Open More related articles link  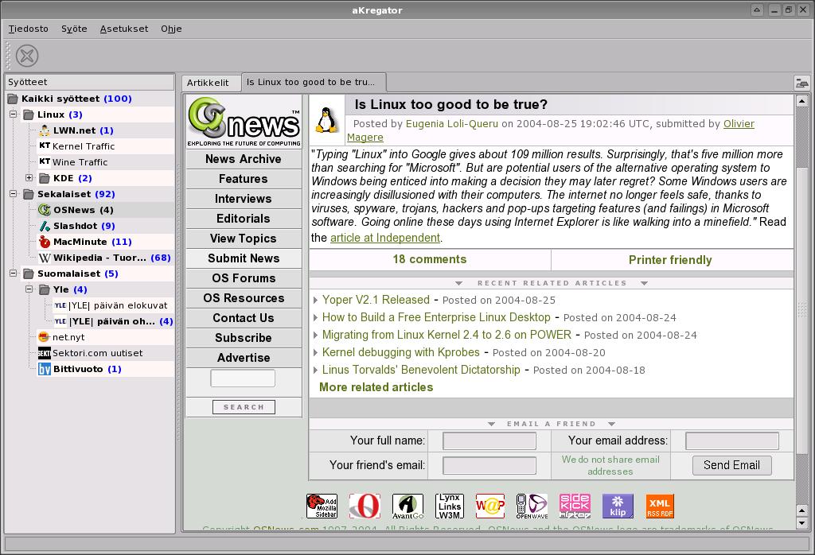(376, 387)
